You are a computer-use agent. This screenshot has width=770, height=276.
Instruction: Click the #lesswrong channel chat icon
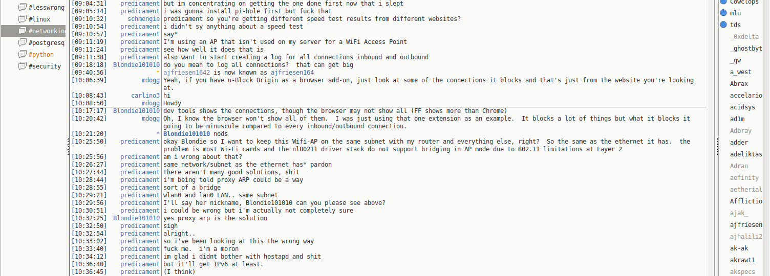click(22, 8)
